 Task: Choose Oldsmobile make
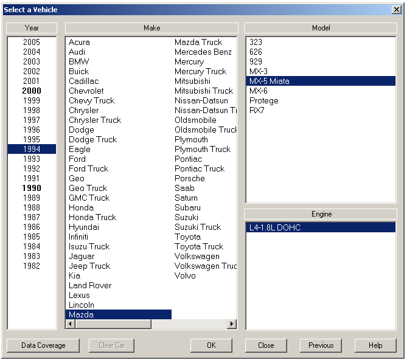click(x=195, y=120)
